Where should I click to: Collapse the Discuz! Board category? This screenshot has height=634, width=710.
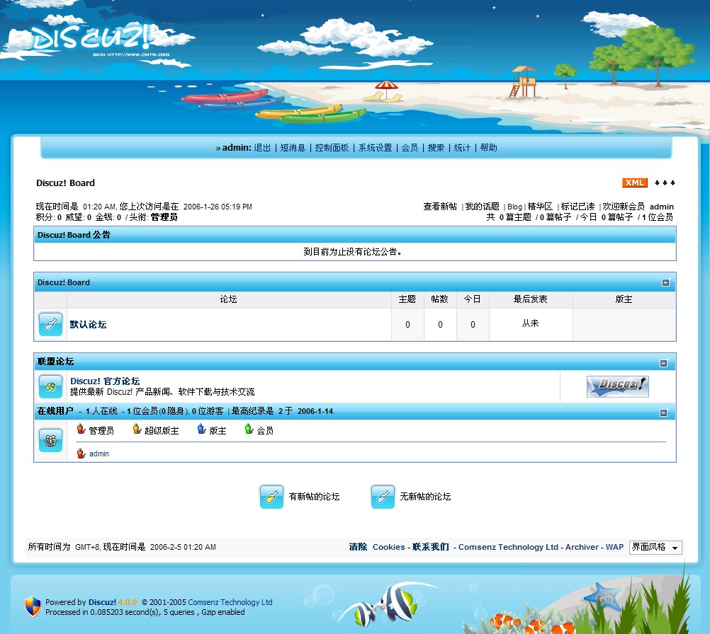(665, 282)
